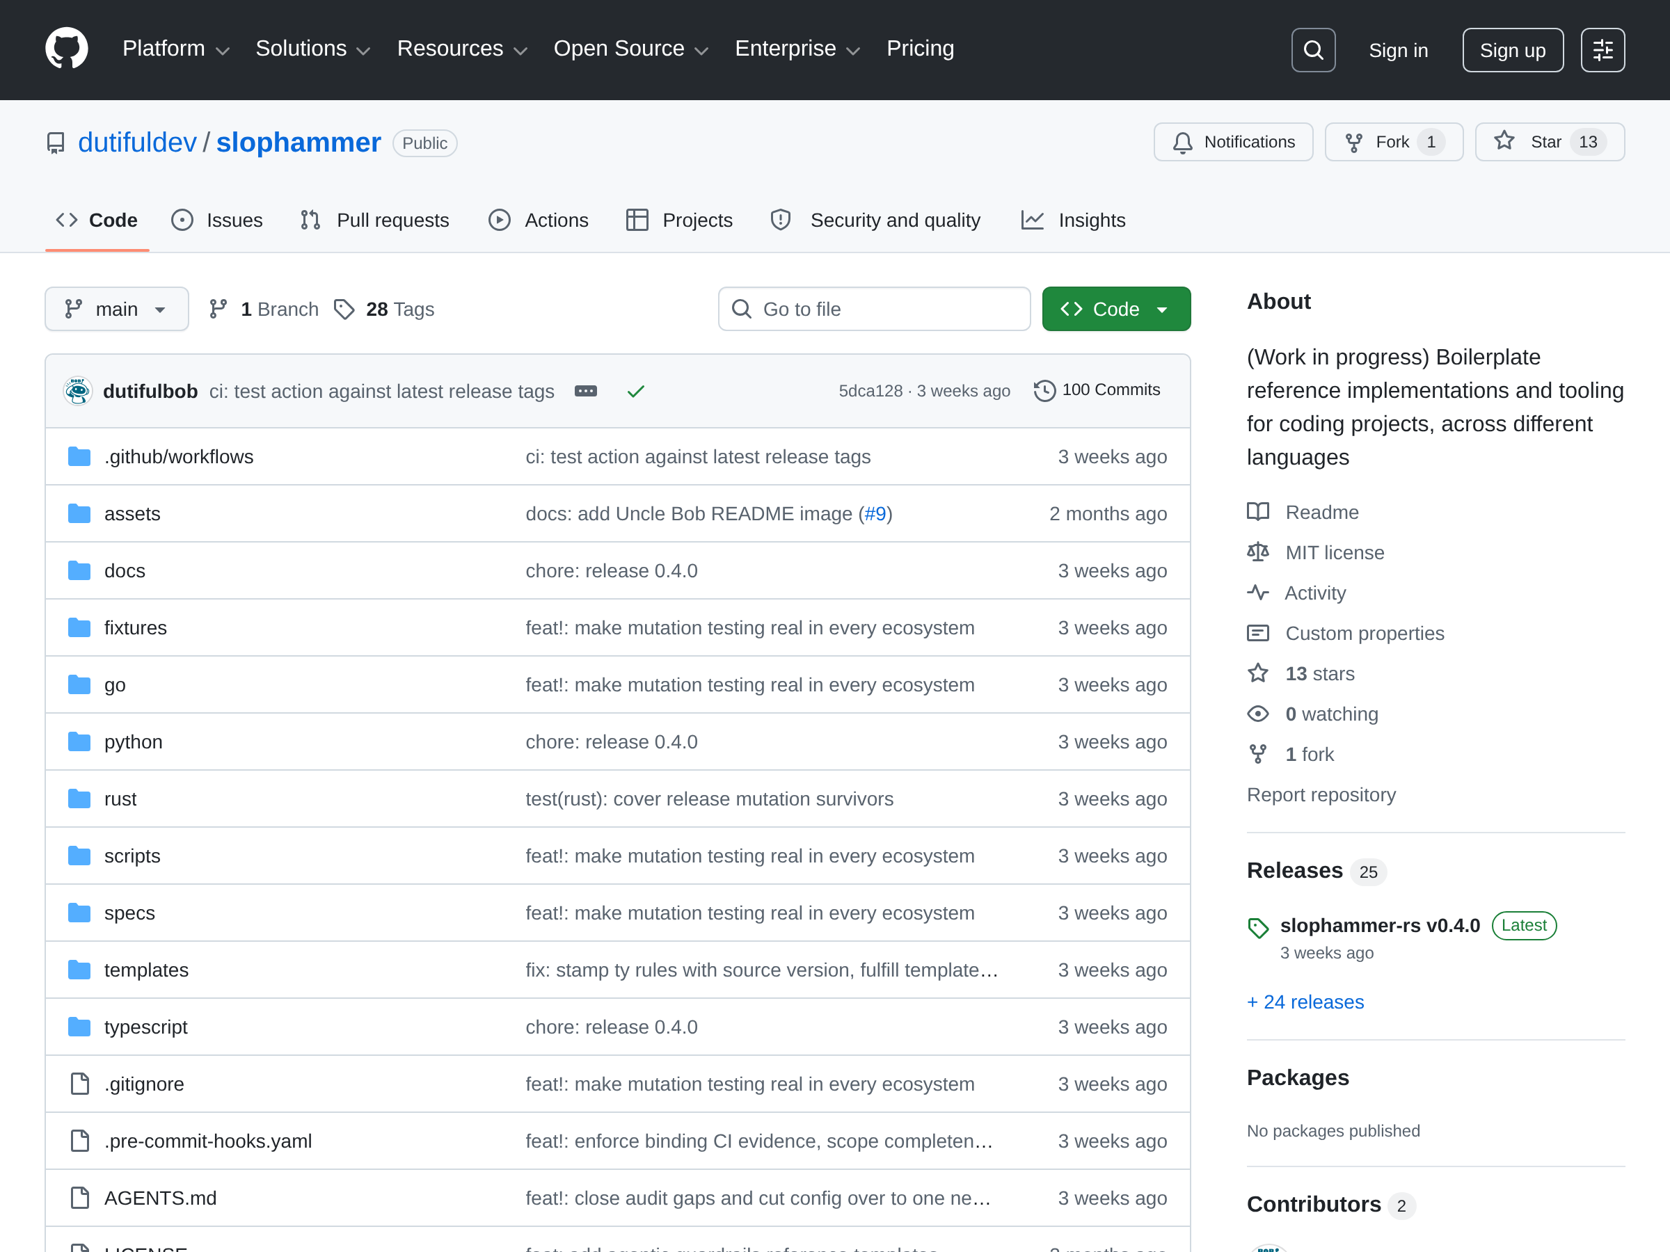Click the star icon next to 13 stars

(1258, 673)
